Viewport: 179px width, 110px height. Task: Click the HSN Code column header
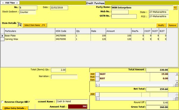tap(65, 31)
